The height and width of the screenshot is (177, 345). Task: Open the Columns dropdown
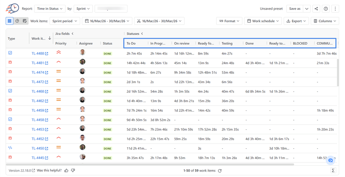click(x=325, y=21)
